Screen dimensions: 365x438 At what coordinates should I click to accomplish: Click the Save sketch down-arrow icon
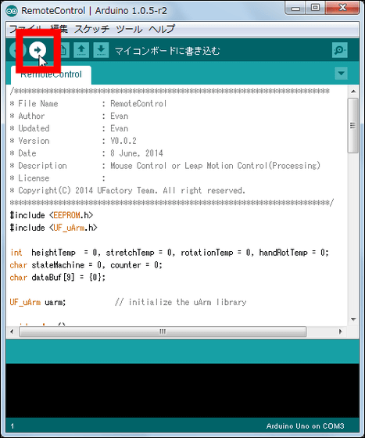coord(101,50)
